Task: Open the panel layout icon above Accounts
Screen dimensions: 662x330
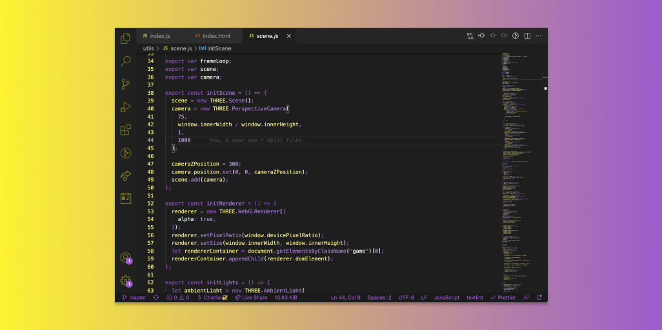Action: point(125,199)
